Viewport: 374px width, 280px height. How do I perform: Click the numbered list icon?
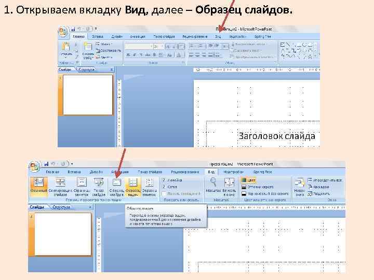pyautogui.click(x=202, y=46)
